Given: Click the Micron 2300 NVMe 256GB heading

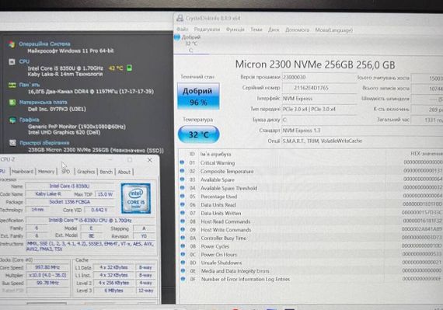Looking at the screenshot, I should pos(315,64).
